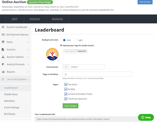Viewport: 157px width, 122px height.
Task: Click the Online Auction title
Action: point(14,2)
